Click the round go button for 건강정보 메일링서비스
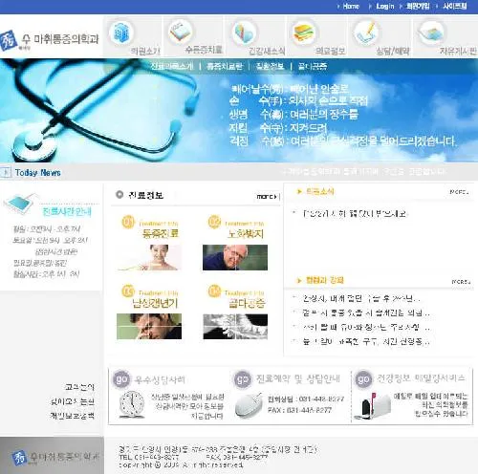Image resolution: width=478 pixels, height=474 pixels. 363,379
